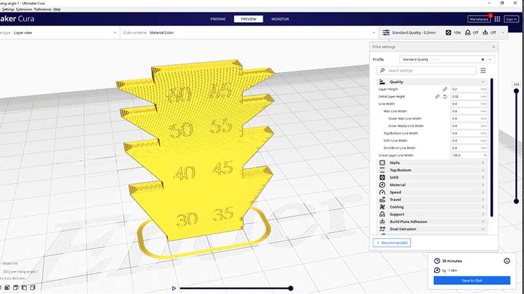Click the Support category icon

[383, 214]
